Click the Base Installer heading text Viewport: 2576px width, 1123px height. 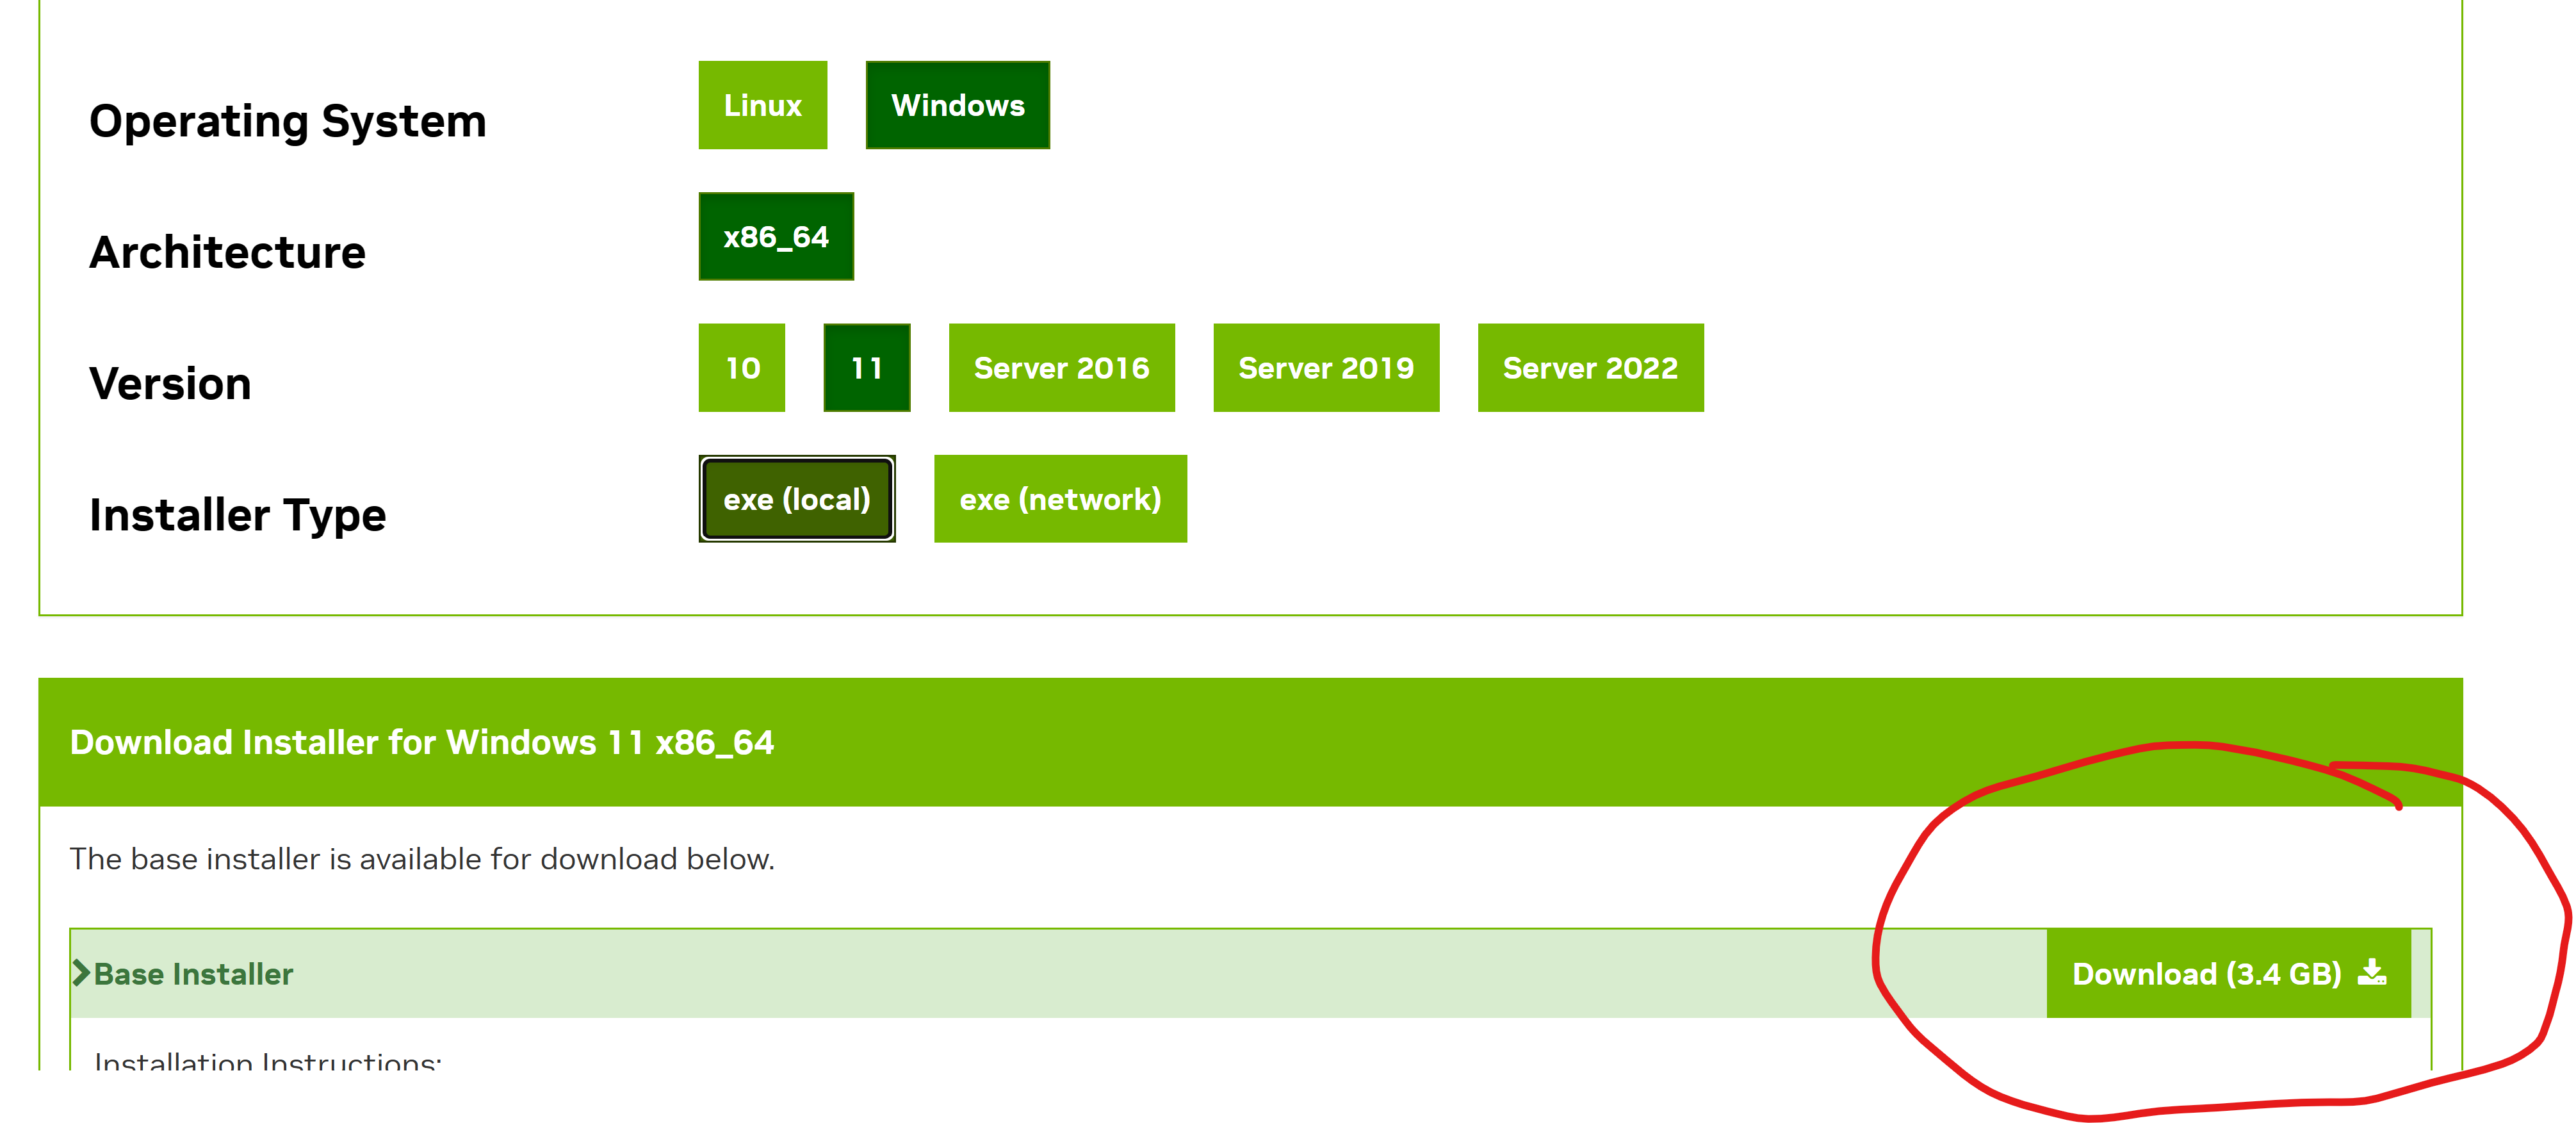coord(193,973)
